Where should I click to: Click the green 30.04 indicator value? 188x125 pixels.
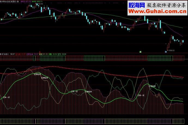point(53,54)
